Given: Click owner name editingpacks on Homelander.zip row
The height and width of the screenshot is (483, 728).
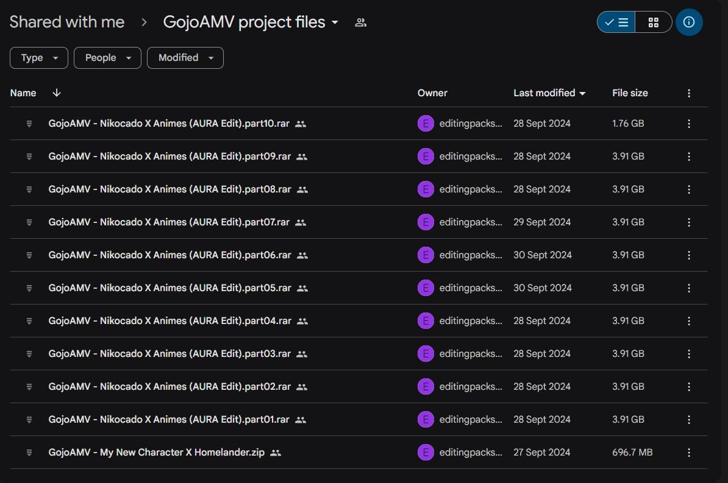Looking at the screenshot, I should [471, 453].
